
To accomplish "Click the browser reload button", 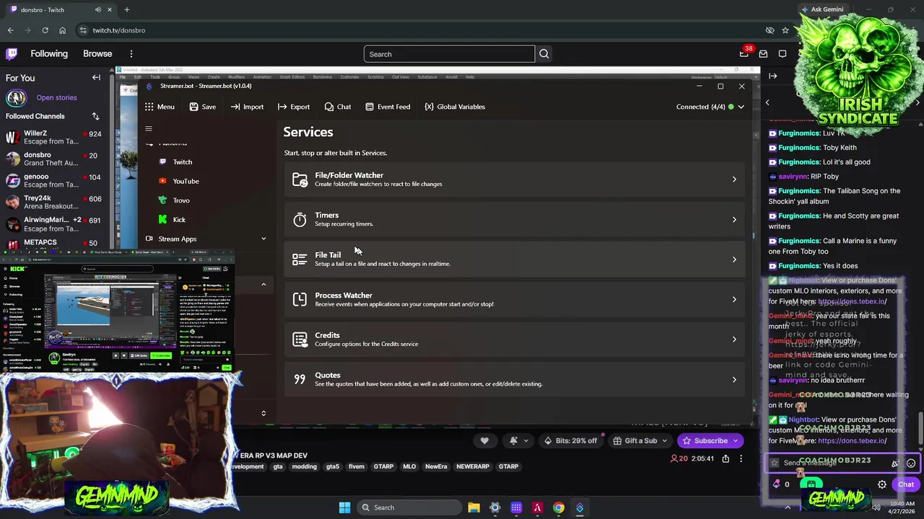I will [45, 30].
